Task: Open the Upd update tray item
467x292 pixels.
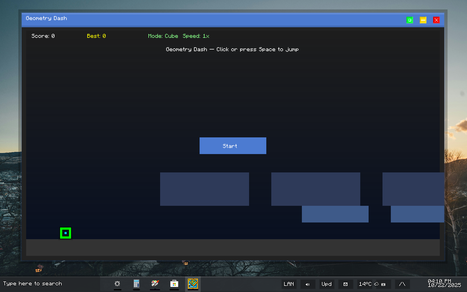Action: tap(327, 284)
